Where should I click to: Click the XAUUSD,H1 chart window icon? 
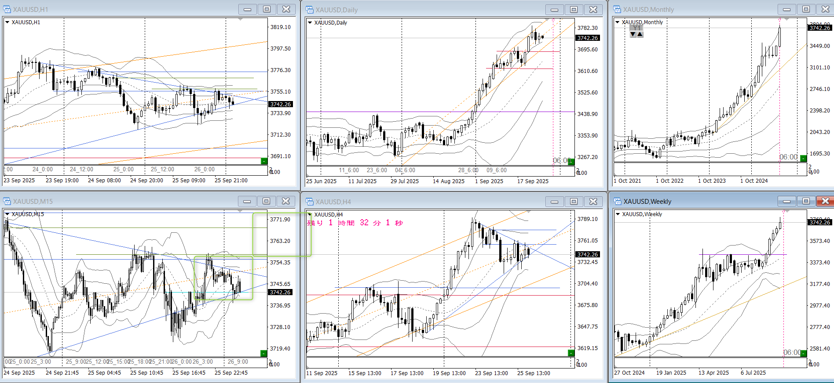[x=7, y=9]
